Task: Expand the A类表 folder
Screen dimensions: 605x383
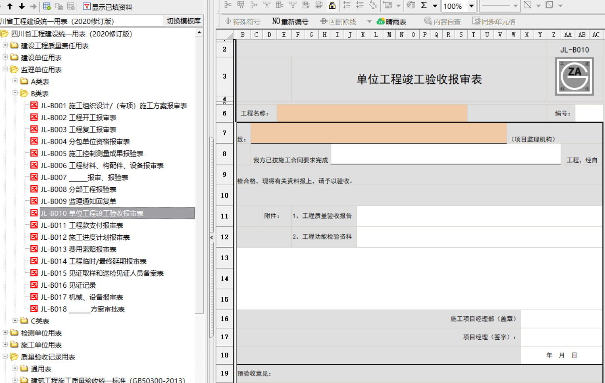Action: pyautogui.click(x=15, y=81)
